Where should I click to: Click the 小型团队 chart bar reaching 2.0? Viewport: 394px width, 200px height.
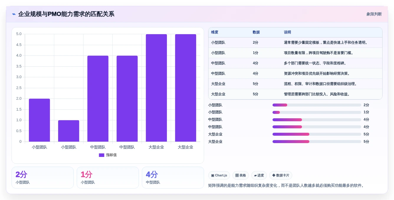tap(40, 120)
